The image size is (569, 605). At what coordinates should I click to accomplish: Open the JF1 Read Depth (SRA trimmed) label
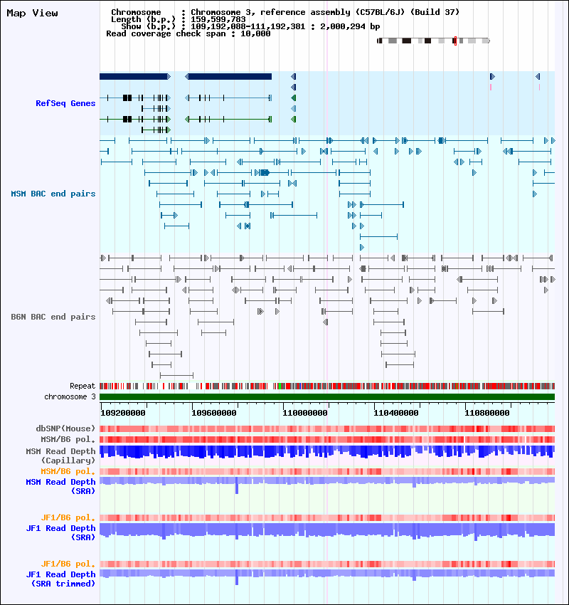[60, 579]
